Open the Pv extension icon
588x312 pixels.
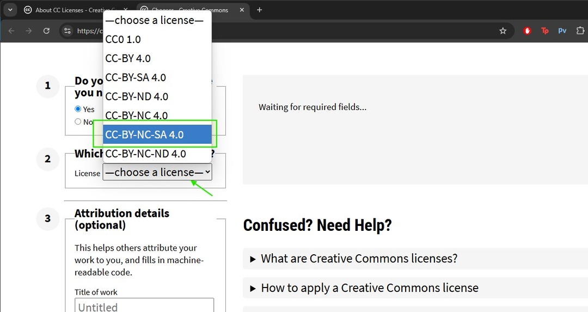coord(562,30)
